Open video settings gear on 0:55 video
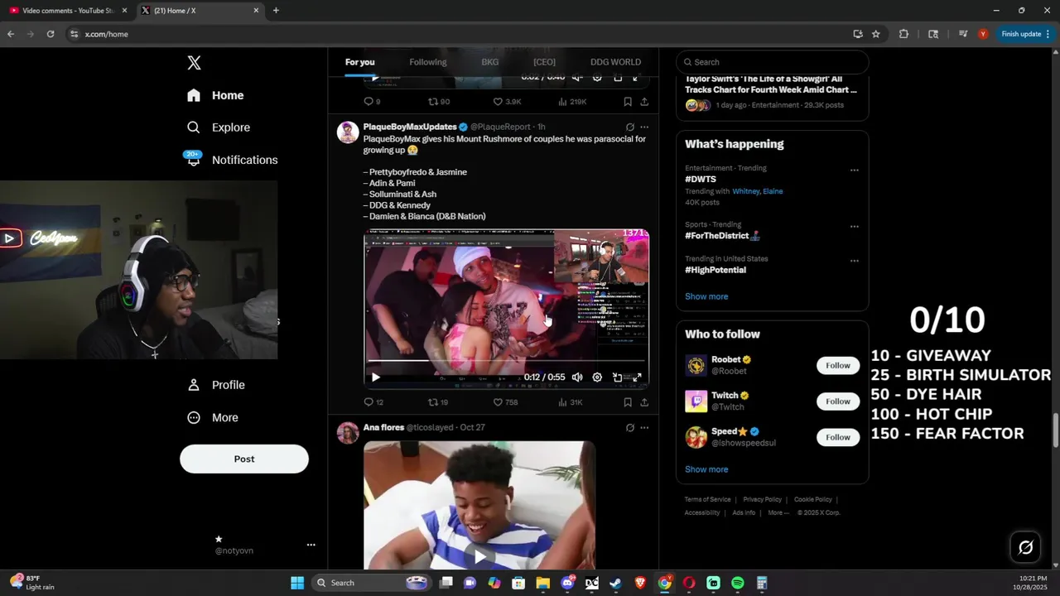The width and height of the screenshot is (1060, 596). coord(597,377)
